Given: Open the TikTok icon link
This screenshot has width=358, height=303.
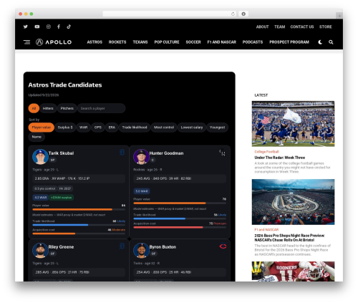Looking at the screenshot, I should [69, 27].
